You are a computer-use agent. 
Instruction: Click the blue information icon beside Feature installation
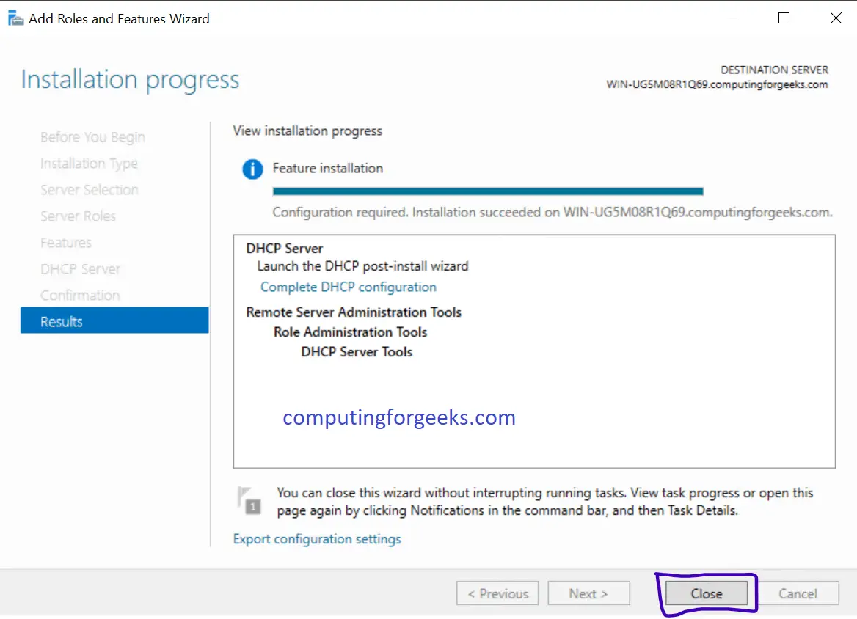252,169
